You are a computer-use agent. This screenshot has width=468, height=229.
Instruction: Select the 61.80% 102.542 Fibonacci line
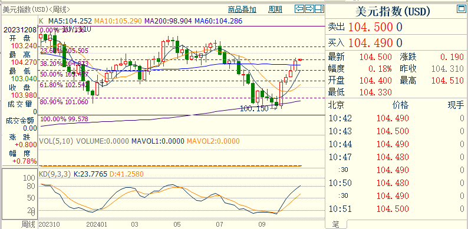[64, 85]
